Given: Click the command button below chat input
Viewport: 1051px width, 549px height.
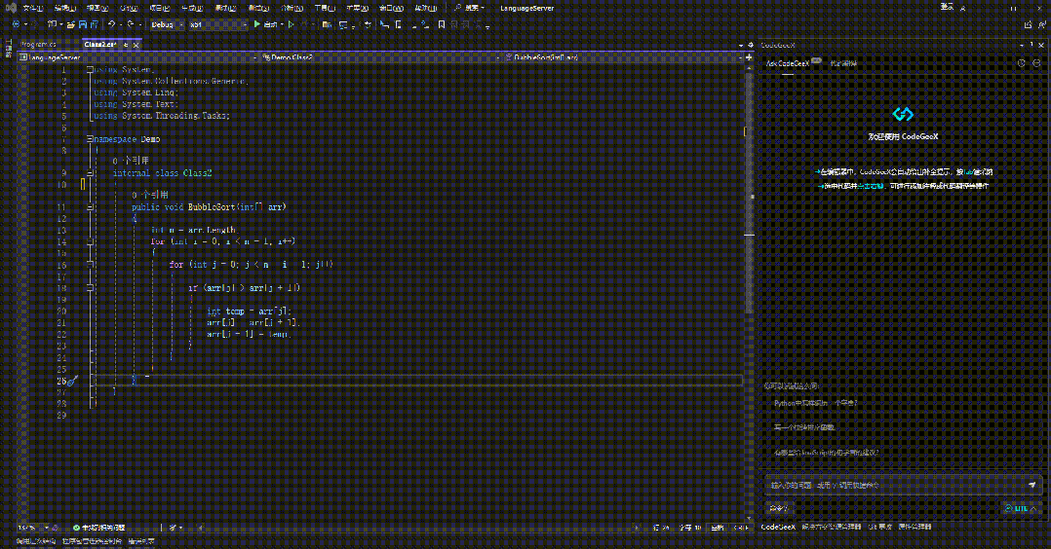Looking at the screenshot, I should (x=779, y=508).
